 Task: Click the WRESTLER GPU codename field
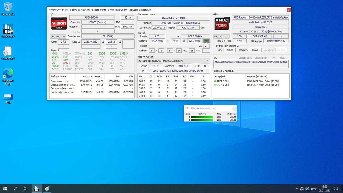(261, 27)
